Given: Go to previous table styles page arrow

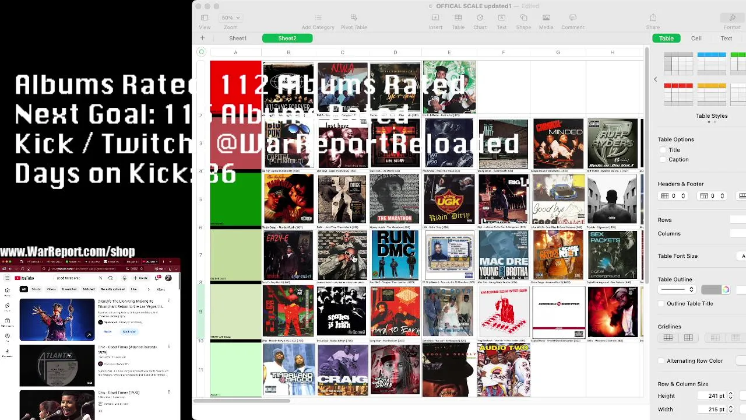Looking at the screenshot, I should [655, 79].
